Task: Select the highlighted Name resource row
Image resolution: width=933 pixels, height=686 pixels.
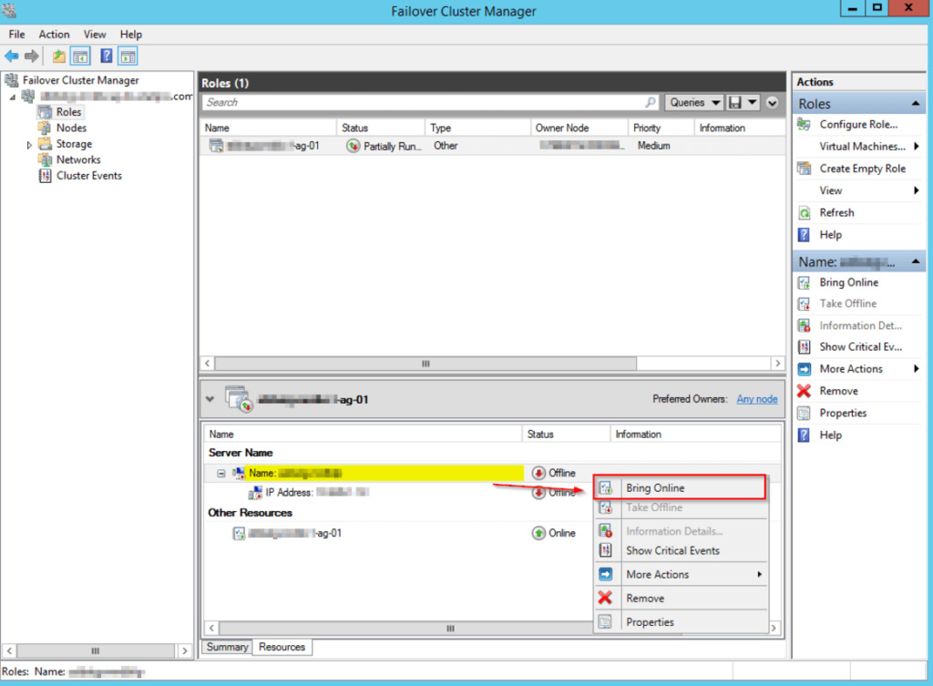Action: click(x=384, y=473)
